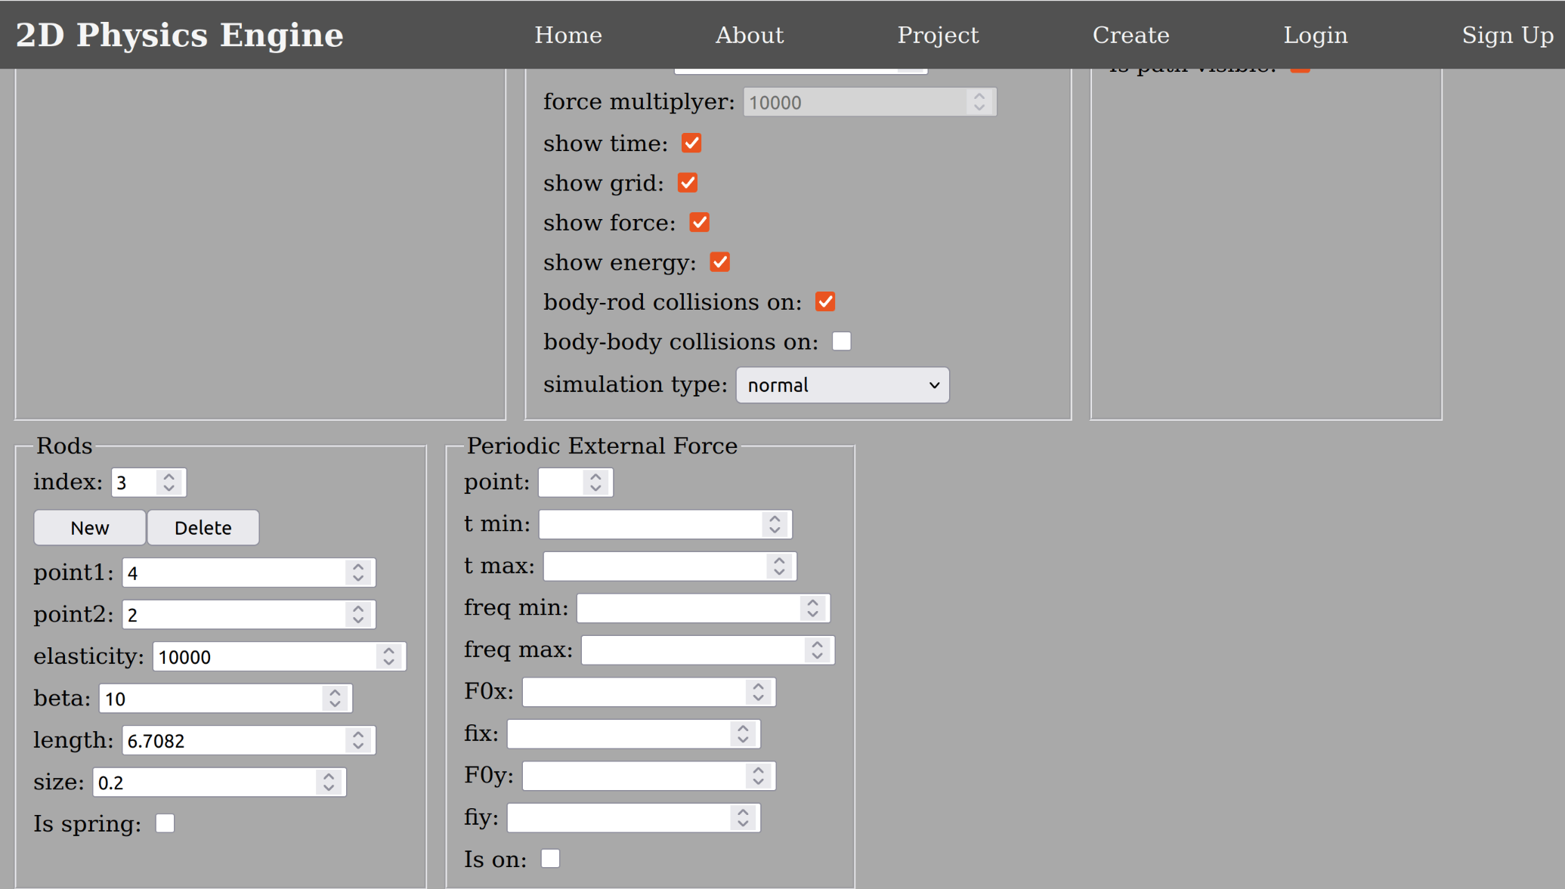
Task: Enable the periodic force Is on checkbox
Action: pos(550,858)
